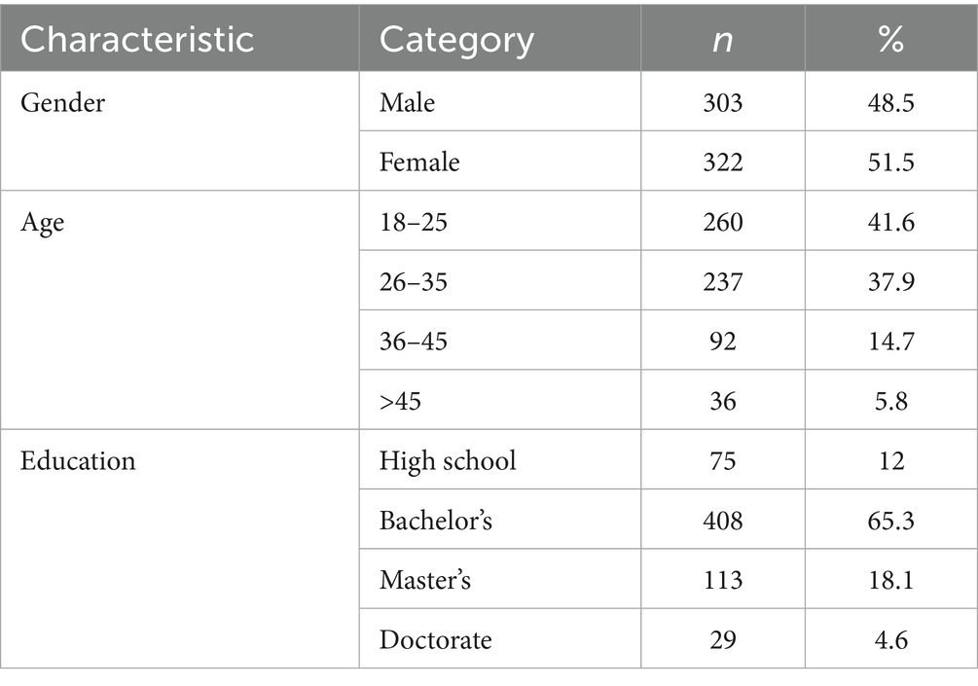Click the % column header
This screenshot has width=978, height=686.
(890, 39)
